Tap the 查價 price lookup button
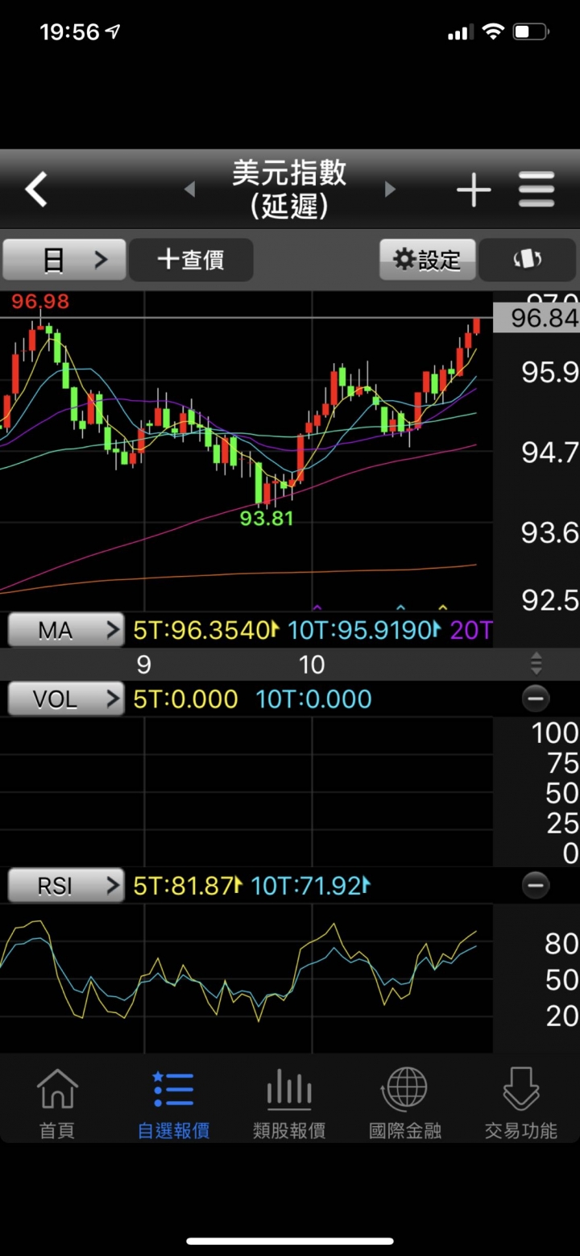Screen dimensions: 580x1256 tap(191, 260)
